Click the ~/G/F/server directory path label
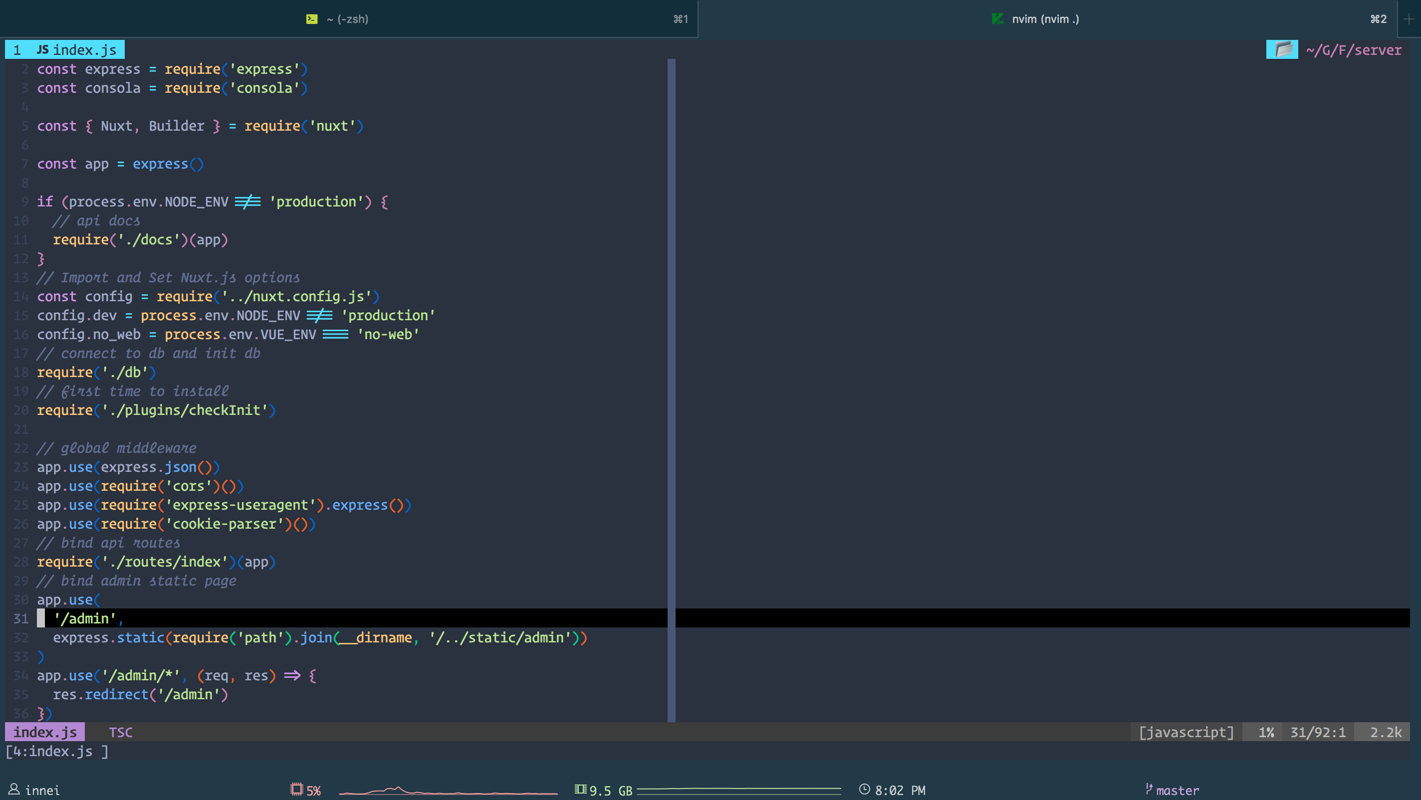The width and height of the screenshot is (1421, 800). click(1354, 50)
